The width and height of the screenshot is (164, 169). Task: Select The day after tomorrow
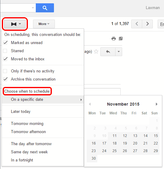tap(43, 144)
